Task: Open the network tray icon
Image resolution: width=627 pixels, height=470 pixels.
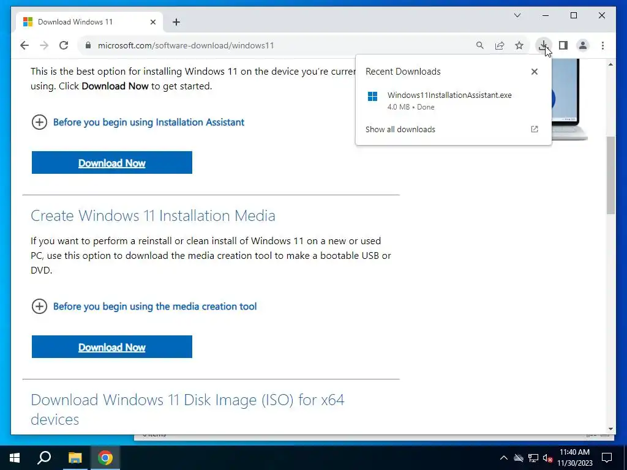Action: pos(533,458)
